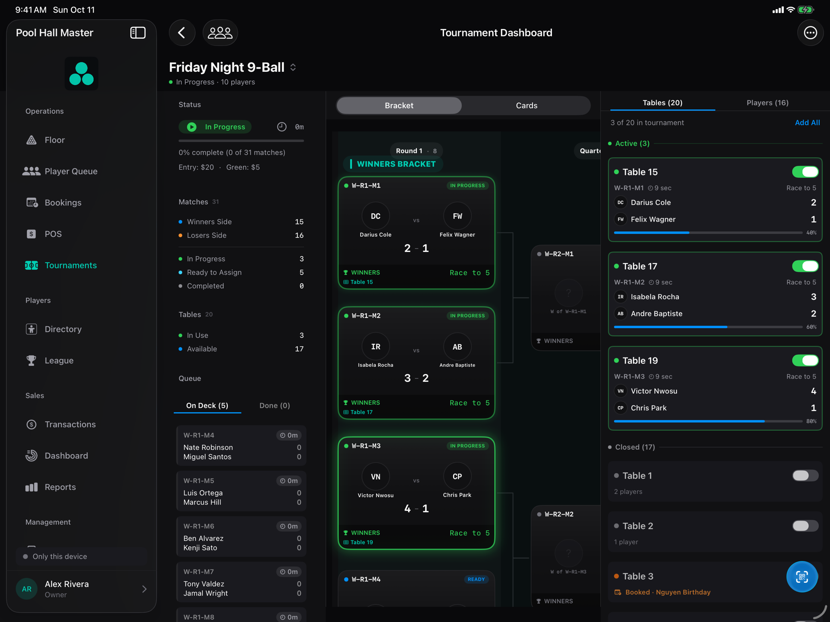Screen dimensions: 830x622
Task: Click the Wi-Fi icon in status bar
Action: (790, 10)
